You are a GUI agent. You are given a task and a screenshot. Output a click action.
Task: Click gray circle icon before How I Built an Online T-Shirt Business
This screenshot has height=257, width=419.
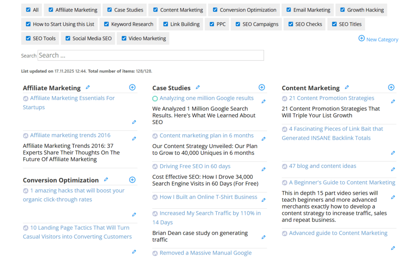pyautogui.click(x=155, y=197)
